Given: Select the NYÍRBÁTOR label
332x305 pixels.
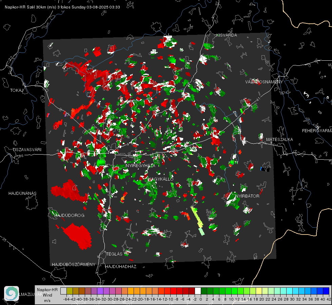Looking at the screenshot, I should click(247, 196).
